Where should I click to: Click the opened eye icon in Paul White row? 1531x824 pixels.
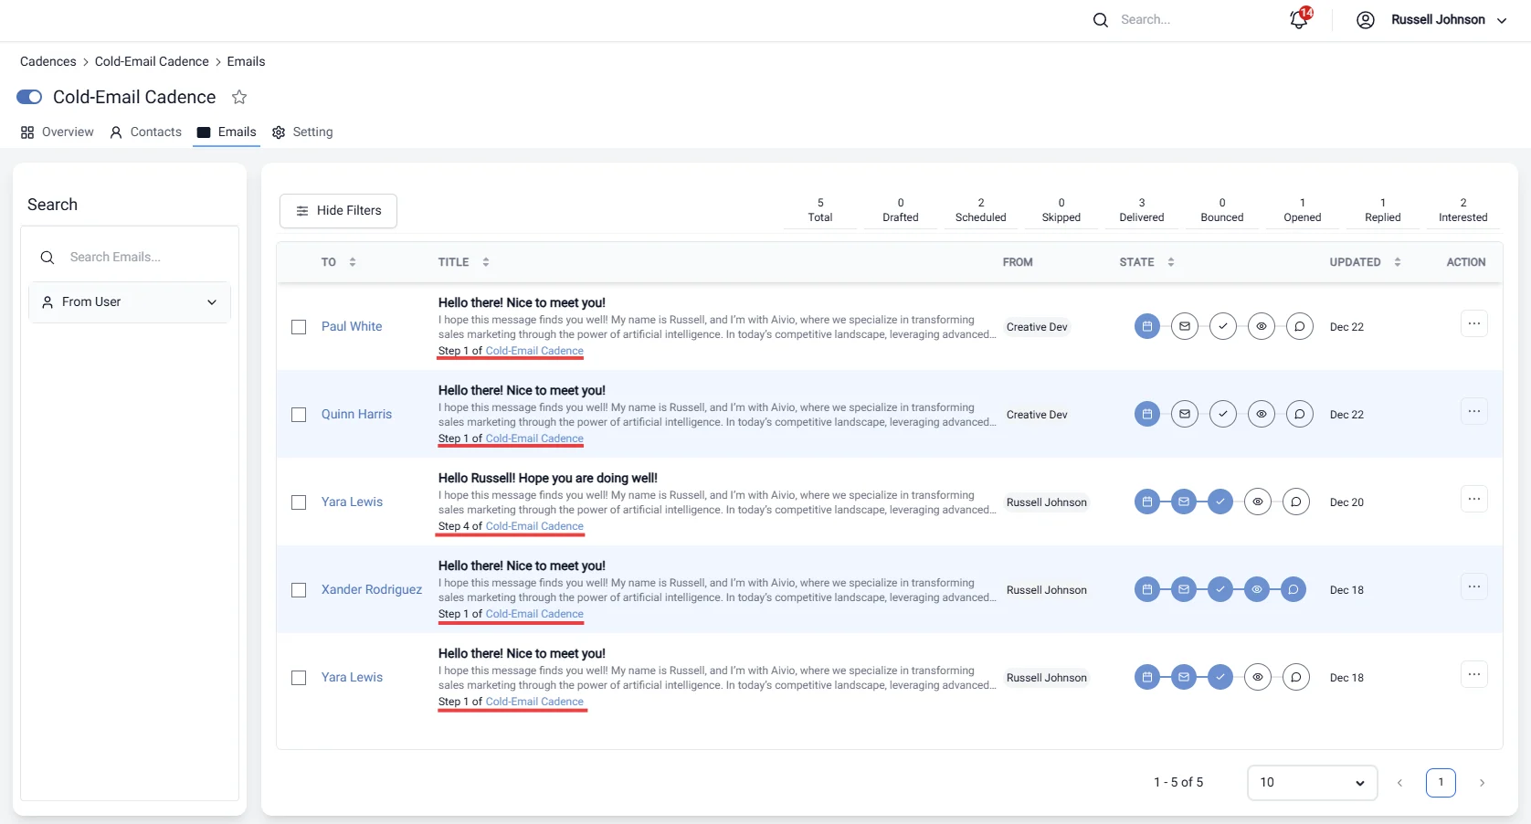click(1262, 326)
